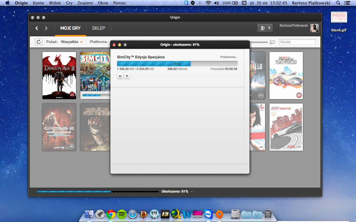Open the blue W app in the dock
This screenshot has height=222, width=356.
187,214
